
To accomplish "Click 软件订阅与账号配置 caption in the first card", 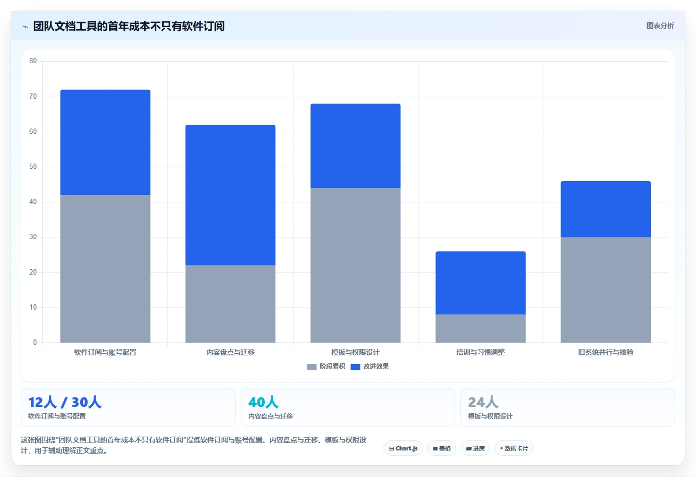I will tap(57, 416).
